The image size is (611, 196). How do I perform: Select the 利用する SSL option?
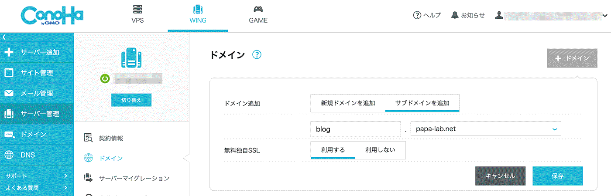(x=333, y=150)
